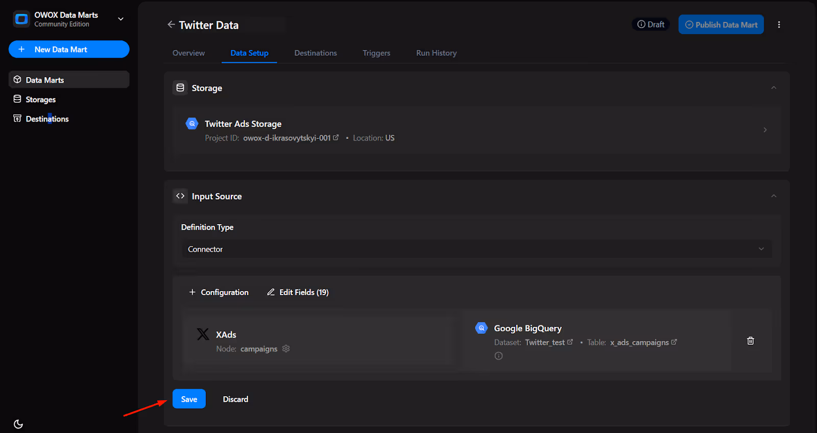The width and height of the screenshot is (817, 433).
Task: Open Twitter_test dataset external link
Action: click(x=570, y=342)
